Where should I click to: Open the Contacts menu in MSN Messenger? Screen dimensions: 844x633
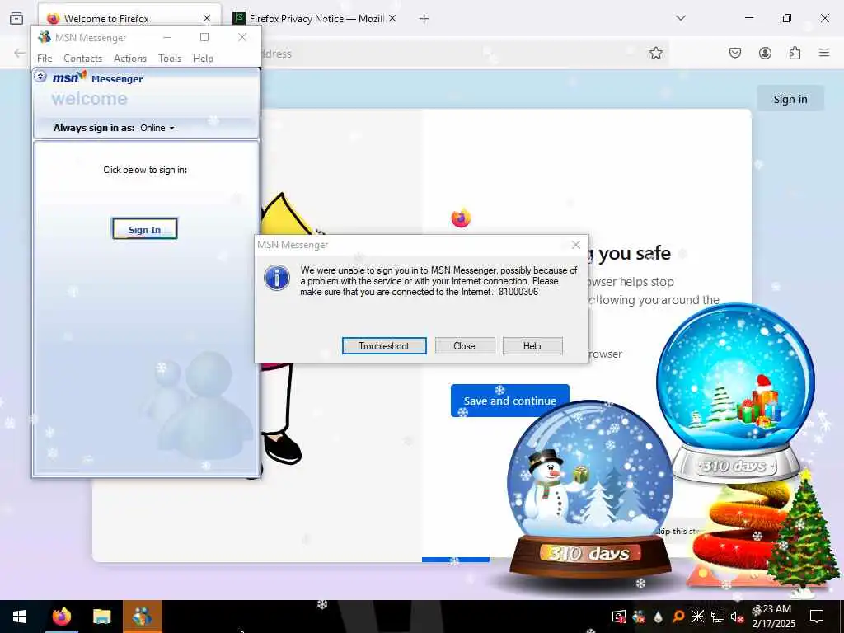point(83,59)
